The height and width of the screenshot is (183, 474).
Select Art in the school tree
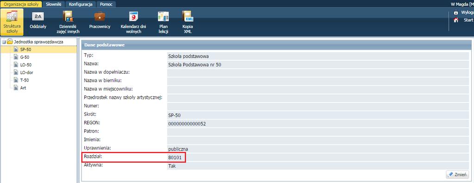(x=23, y=88)
